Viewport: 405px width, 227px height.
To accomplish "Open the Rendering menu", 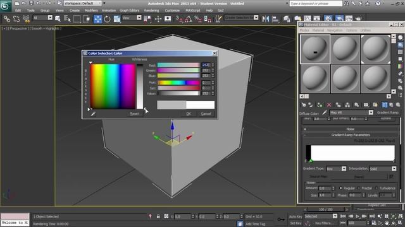I will pos(151,11).
